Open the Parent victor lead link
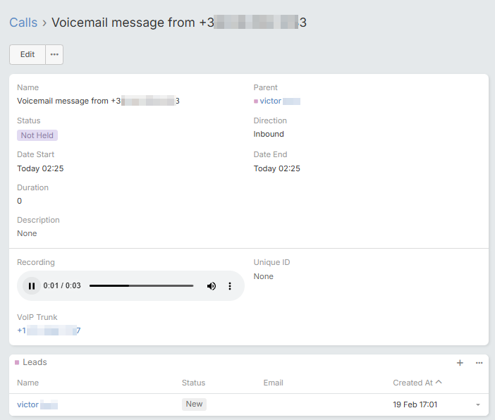Viewport: 495px width, 420px height. 271,101
